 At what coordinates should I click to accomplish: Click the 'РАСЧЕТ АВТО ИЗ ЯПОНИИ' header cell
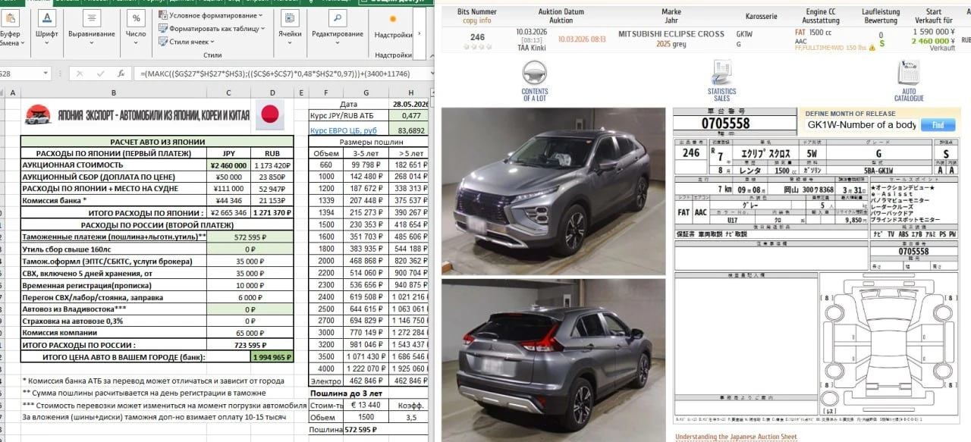157,142
